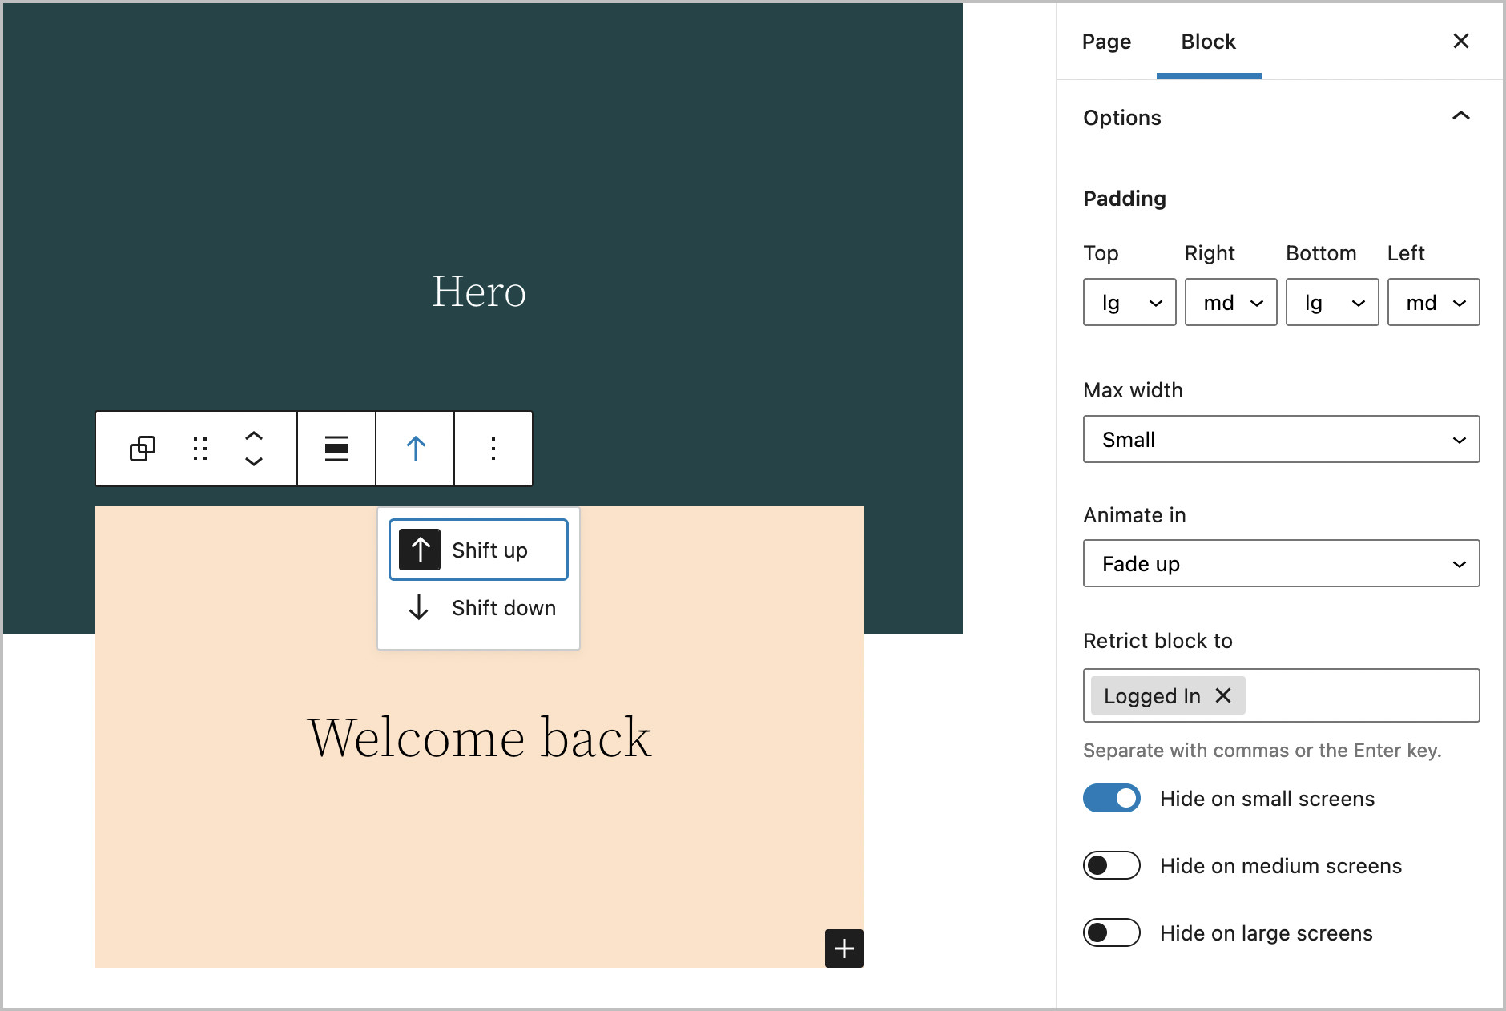1506x1011 pixels.
Task: Switch to the Page tab
Action: (1106, 42)
